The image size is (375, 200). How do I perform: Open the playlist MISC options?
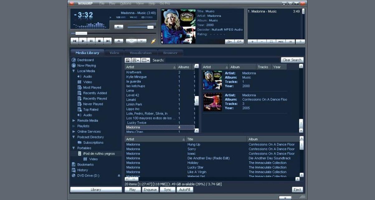click(x=281, y=41)
